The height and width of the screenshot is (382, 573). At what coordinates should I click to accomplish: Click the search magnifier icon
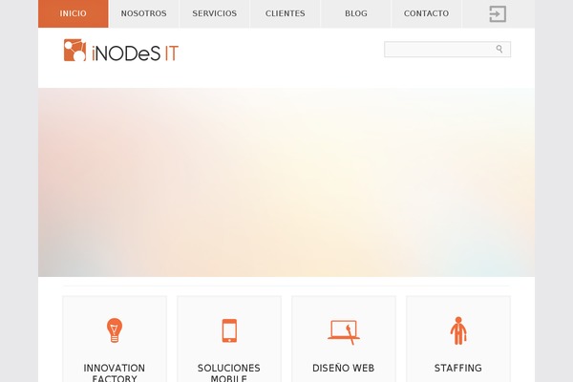click(x=499, y=49)
